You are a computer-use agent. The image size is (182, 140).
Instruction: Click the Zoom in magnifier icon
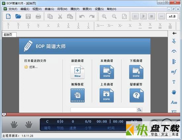[x=104, y=16]
